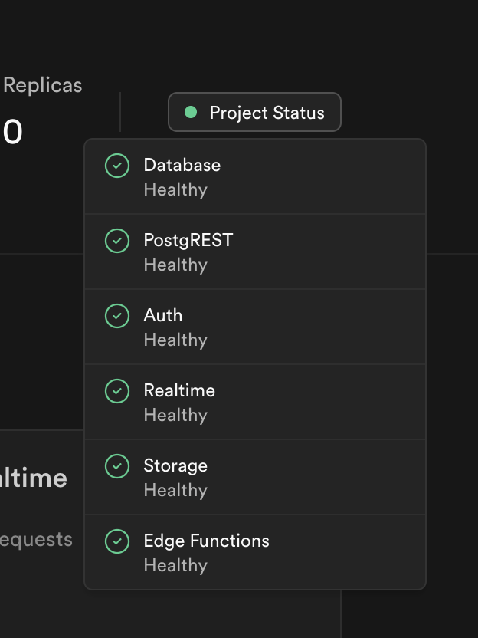Choose the Edge Functions service entry
Screen dimensions: 478x638
[x=254, y=553]
